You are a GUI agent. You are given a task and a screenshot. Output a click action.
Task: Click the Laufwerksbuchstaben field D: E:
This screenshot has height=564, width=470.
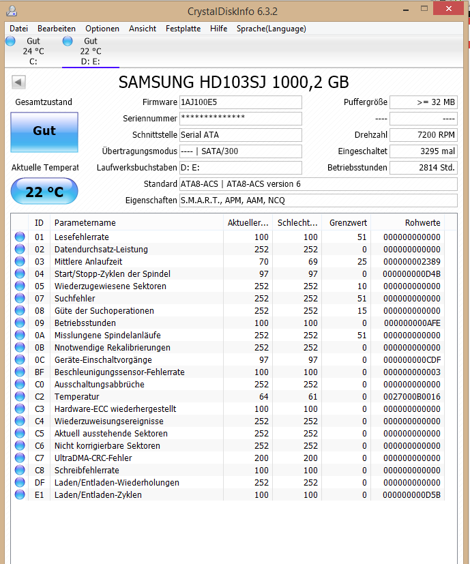pos(241,168)
